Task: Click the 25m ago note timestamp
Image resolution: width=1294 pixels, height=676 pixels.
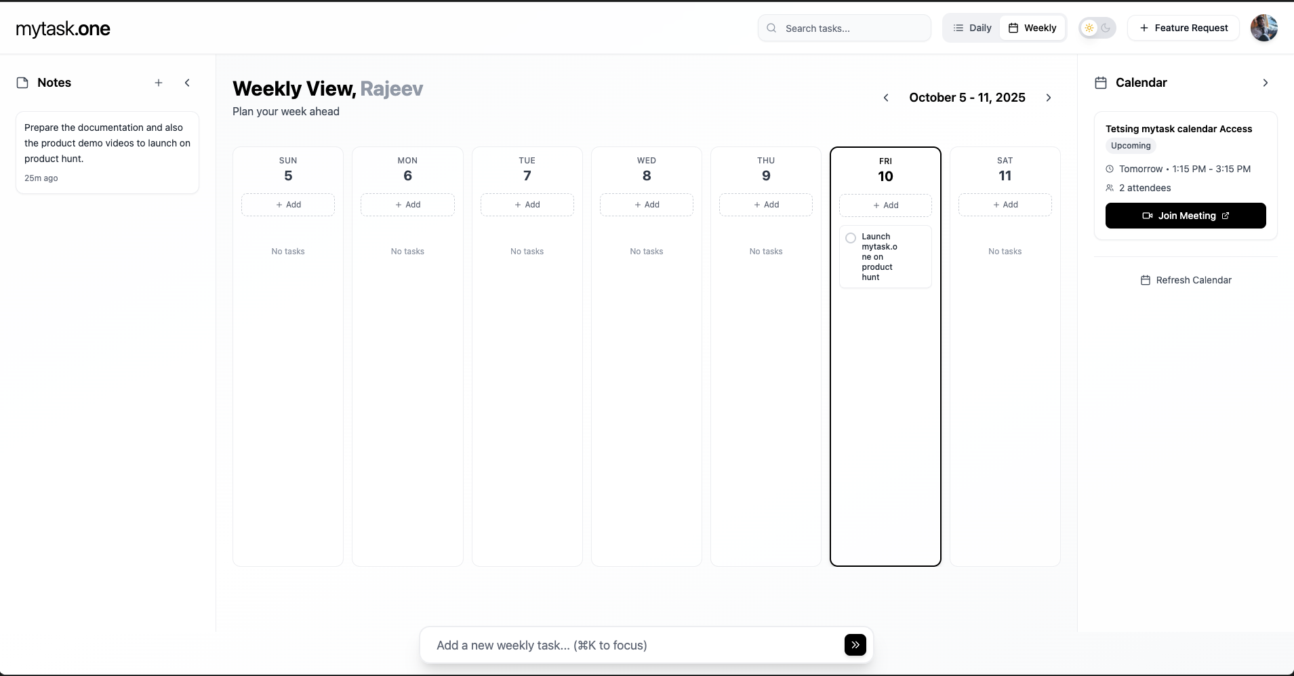Action: point(41,178)
